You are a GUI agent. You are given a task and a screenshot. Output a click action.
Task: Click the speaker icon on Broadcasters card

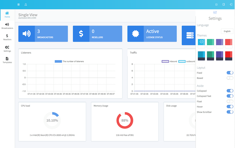point(27,34)
